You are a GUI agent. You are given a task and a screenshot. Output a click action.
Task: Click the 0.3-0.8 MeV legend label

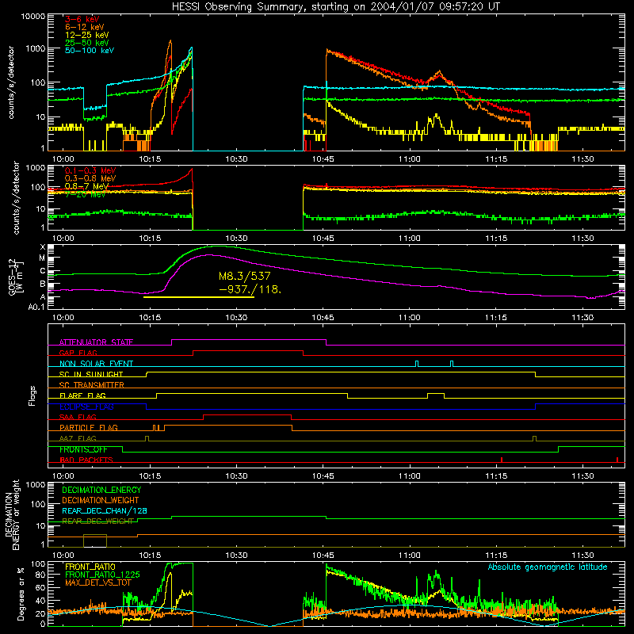[x=90, y=178]
